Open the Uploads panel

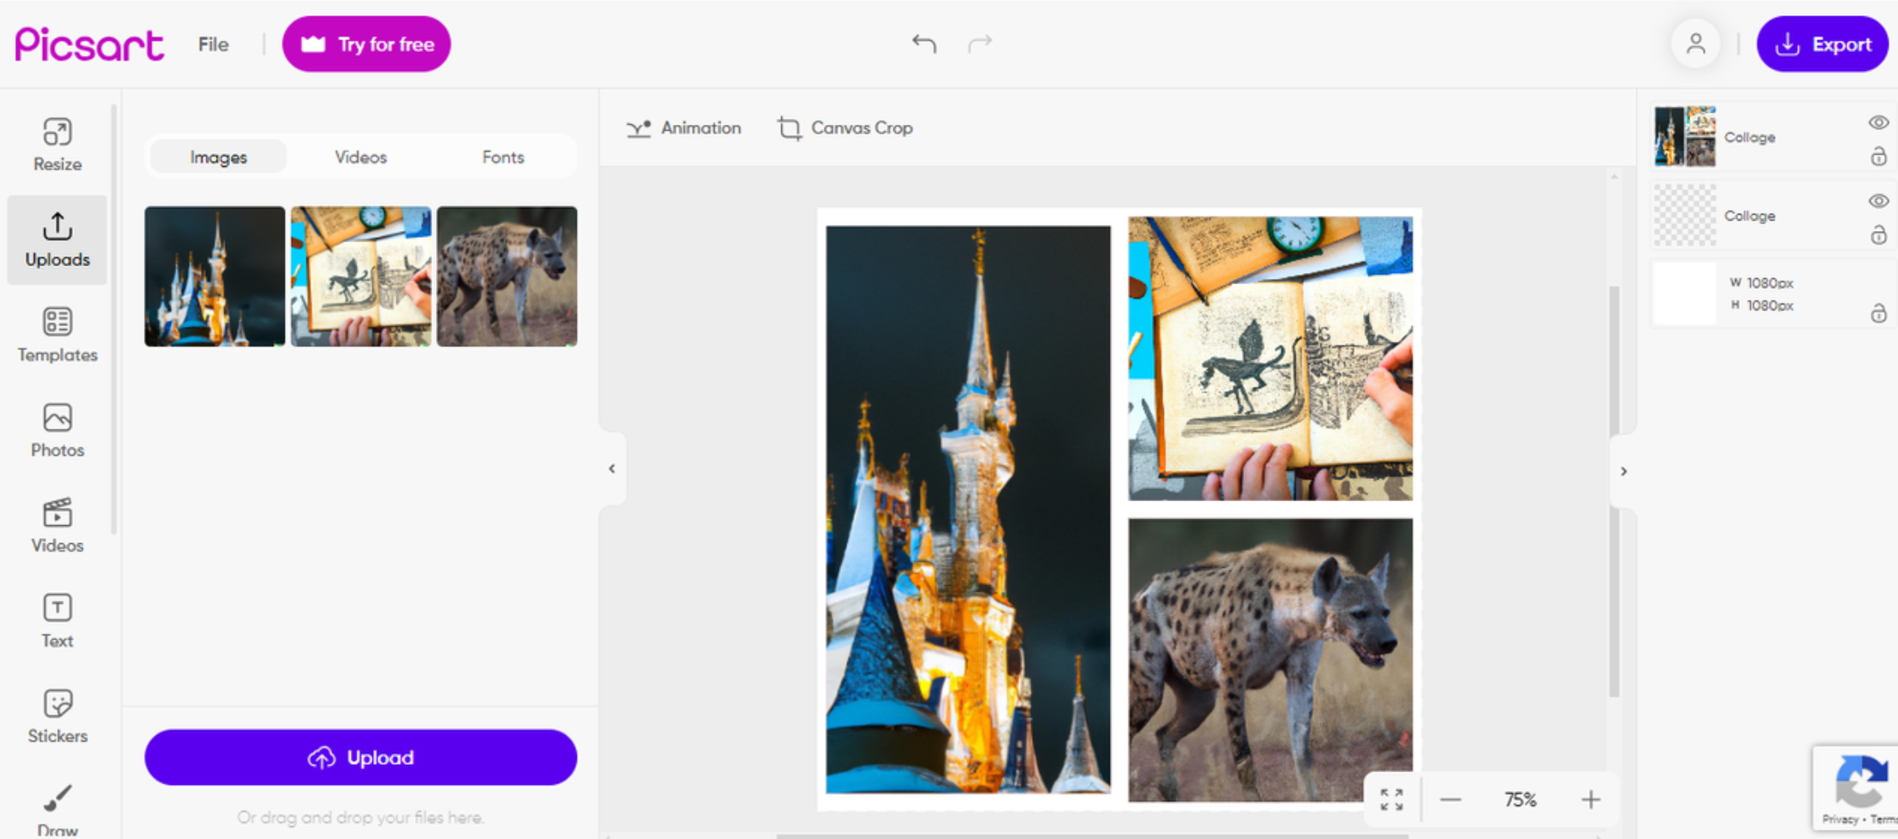coord(56,239)
